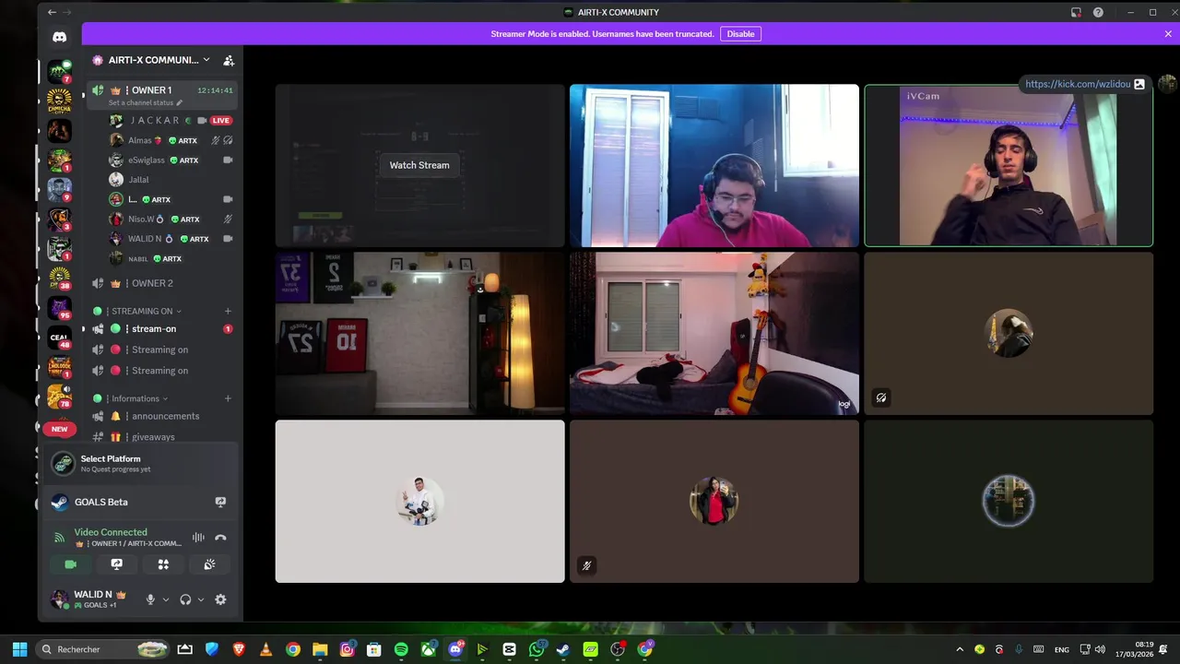Click Disable streamer mode button

pos(740,34)
